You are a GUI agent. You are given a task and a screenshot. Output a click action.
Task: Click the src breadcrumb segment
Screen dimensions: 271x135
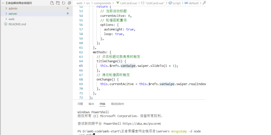tap(88, 3)
